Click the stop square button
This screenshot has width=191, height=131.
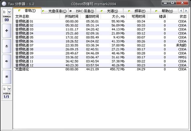point(7,77)
